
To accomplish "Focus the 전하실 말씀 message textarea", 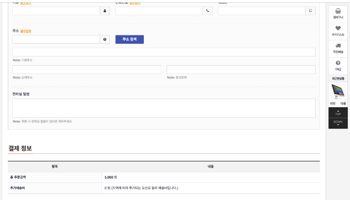I will [164, 108].
